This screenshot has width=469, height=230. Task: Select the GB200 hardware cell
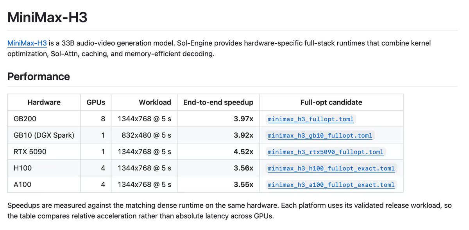(x=44, y=119)
